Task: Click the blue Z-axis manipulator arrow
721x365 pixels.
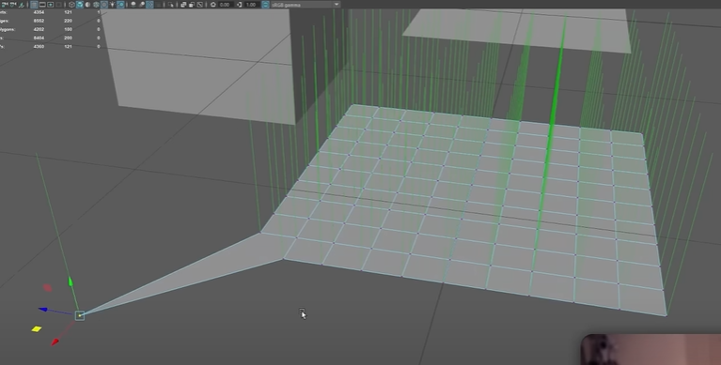Action: [x=42, y=310]
